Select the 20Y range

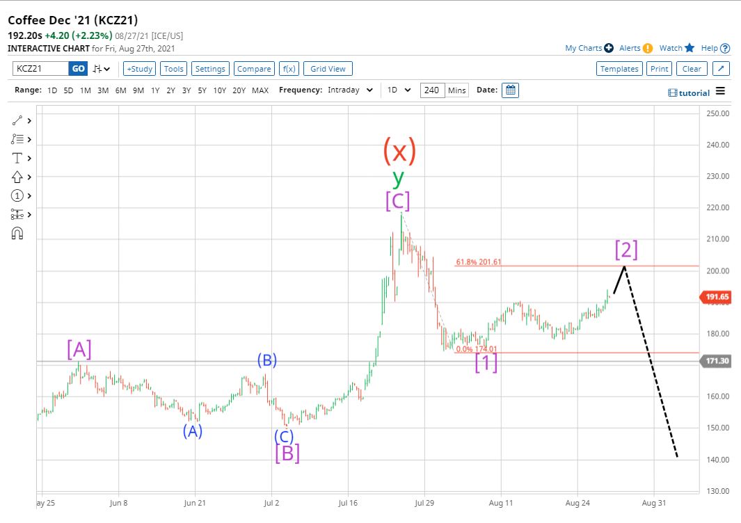(x=239, y=90)
